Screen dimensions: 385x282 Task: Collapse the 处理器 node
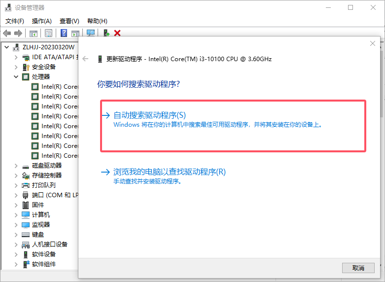coord(16,77)
